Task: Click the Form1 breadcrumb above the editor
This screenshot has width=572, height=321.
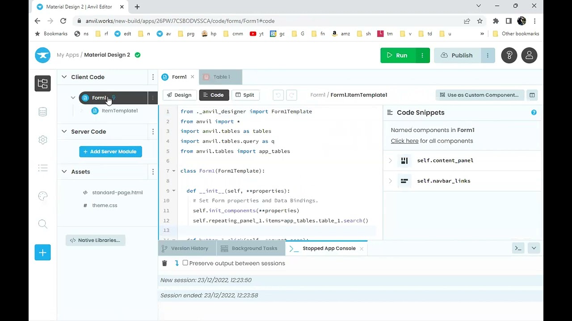Action: click(x=318, y=95)
